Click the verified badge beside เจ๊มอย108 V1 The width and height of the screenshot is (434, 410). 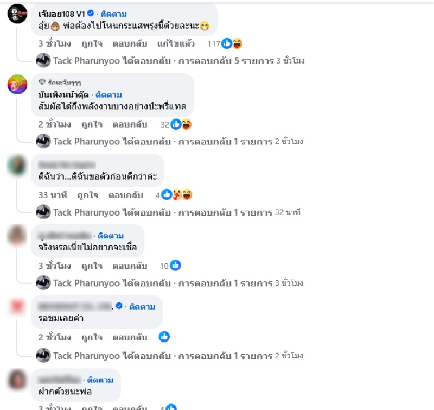[x=91, y=13]
